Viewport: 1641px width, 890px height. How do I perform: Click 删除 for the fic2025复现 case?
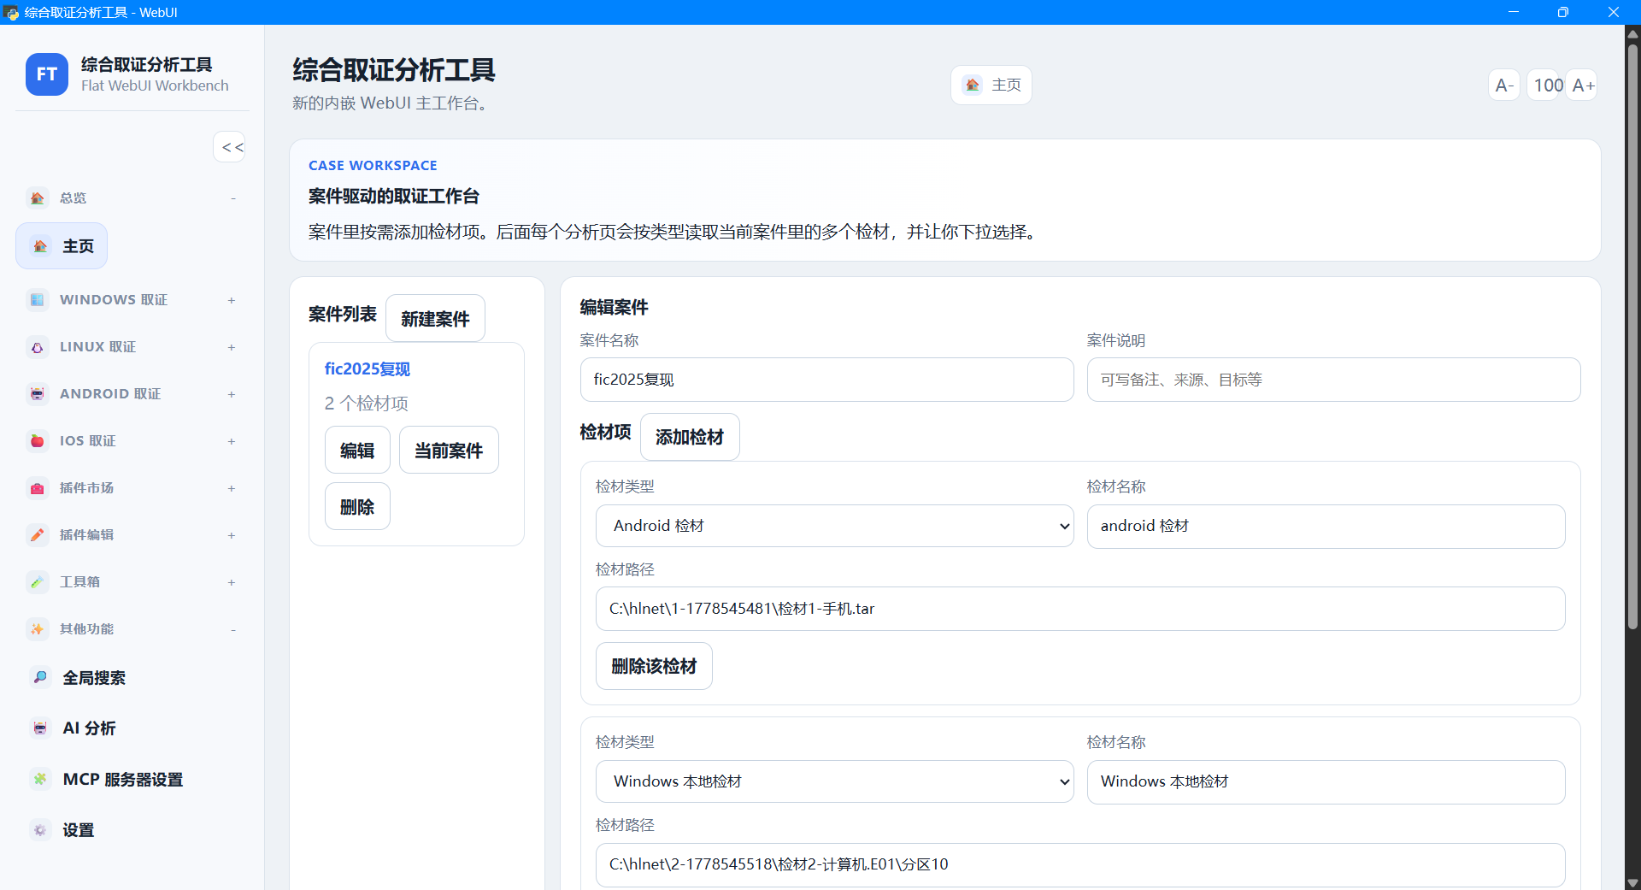pos(357,506)
